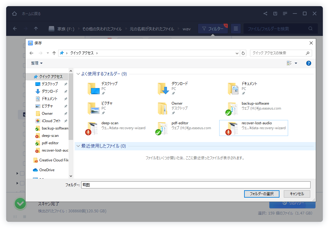Viewport: 329px width, 228px height.
Task: Open the view options dropdown arrow
Action: 296,63
